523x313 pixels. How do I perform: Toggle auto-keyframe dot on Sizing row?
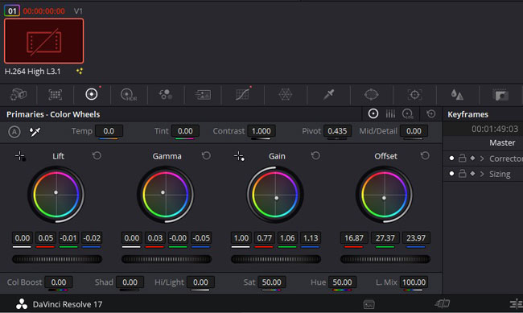point(451,174)
